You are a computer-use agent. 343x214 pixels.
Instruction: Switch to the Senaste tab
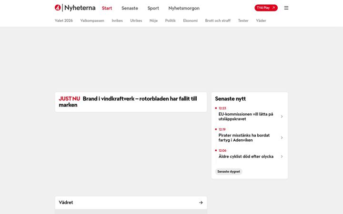coord(130,8)
